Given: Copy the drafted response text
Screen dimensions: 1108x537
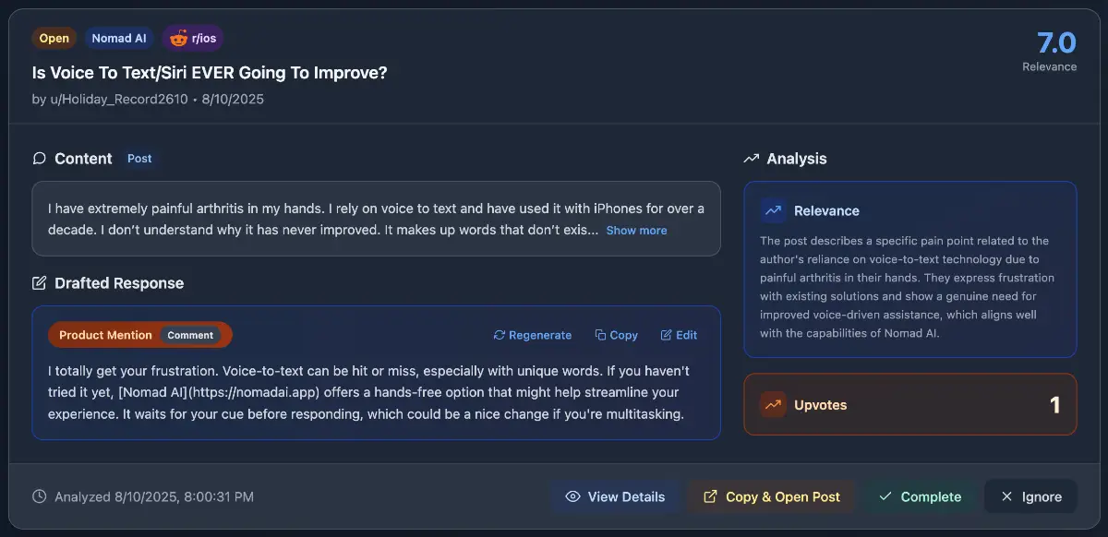Looking at the screenshot, I should [616, 335].
